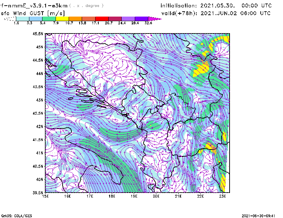The image size is (283, 218).
Task: Click the "41.5N" latitude label
Action: pos(38,140)
